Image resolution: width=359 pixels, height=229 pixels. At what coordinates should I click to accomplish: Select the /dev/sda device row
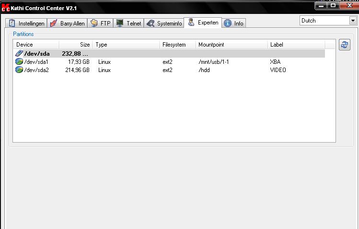pos(169,54)
